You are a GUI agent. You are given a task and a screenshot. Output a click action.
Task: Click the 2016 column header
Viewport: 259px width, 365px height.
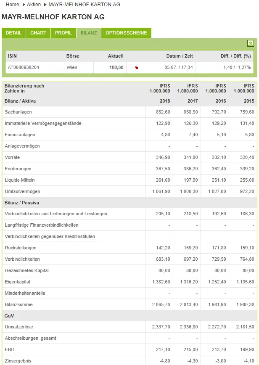(x=221, y=101)
